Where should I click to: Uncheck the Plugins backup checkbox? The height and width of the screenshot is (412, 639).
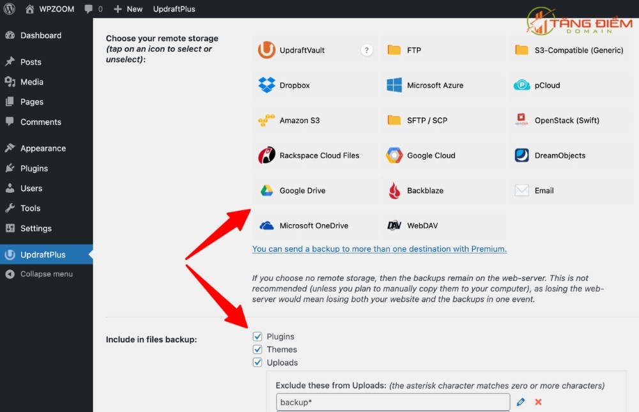point(257,336)
